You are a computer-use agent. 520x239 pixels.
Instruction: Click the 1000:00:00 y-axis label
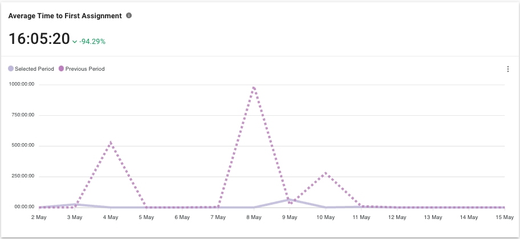tap(22, 84)
